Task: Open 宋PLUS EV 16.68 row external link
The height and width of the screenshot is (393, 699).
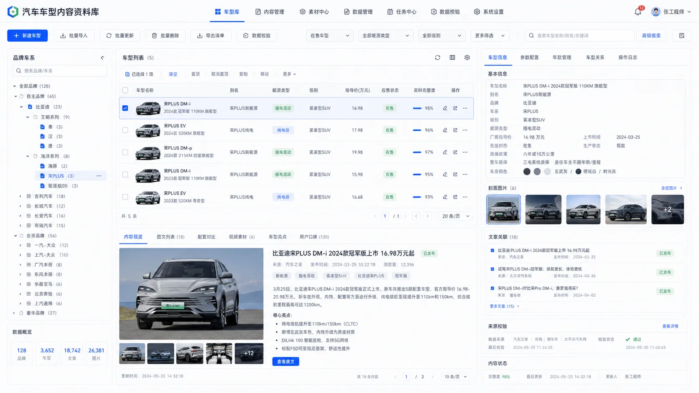Action: [455, 197]
